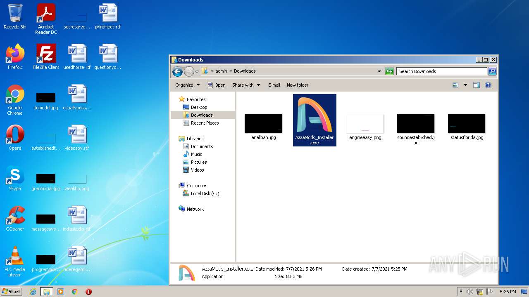
Task: Click Downloads segment in address bar
Action: click(x=245, y=71)
